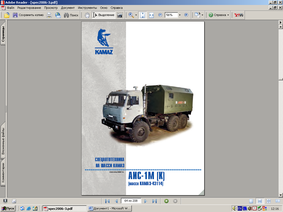The image size is (283, 212).
Task: Toggle Fit Page view button
Action: (143, 15)
